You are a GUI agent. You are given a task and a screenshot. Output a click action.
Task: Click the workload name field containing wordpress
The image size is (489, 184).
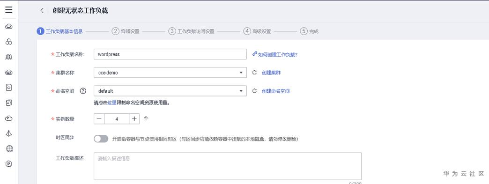pyautogui.click(x=170, y=54)
